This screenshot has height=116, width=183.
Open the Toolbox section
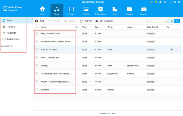144,11
